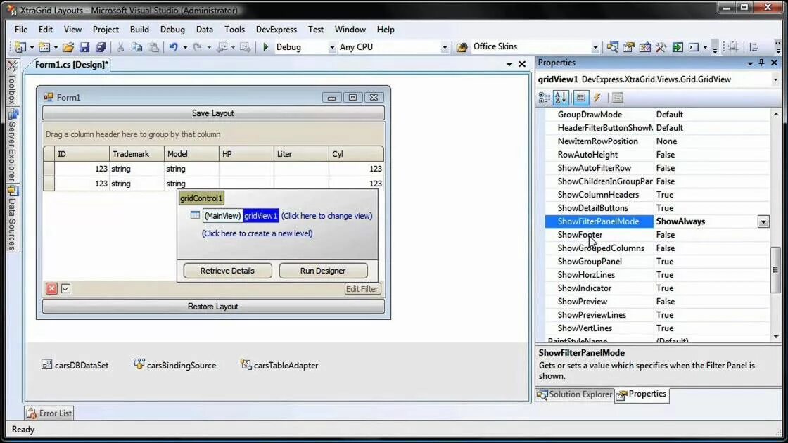The width and height of the screenshot is (788, 443).
Task: Click the 'Click here to create a new level' link
Action: (258, 233)
